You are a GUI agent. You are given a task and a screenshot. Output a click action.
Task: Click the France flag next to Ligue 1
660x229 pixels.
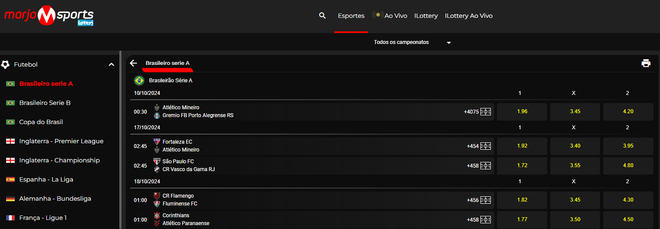(10, 218)
